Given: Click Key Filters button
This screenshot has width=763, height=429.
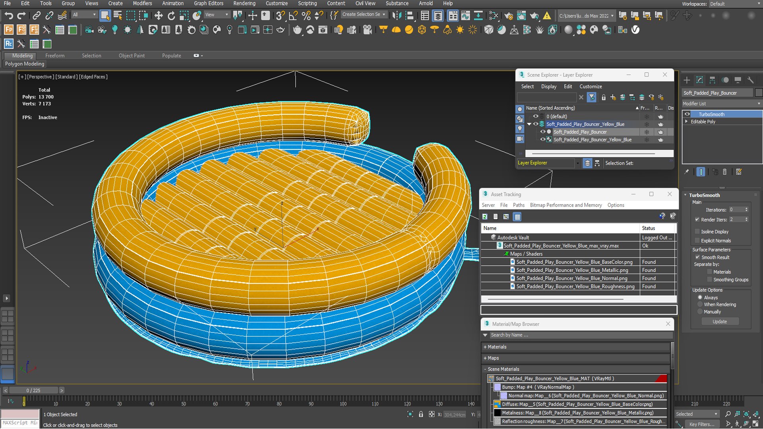Looking at the screenshot, I should tap(702, 424).
